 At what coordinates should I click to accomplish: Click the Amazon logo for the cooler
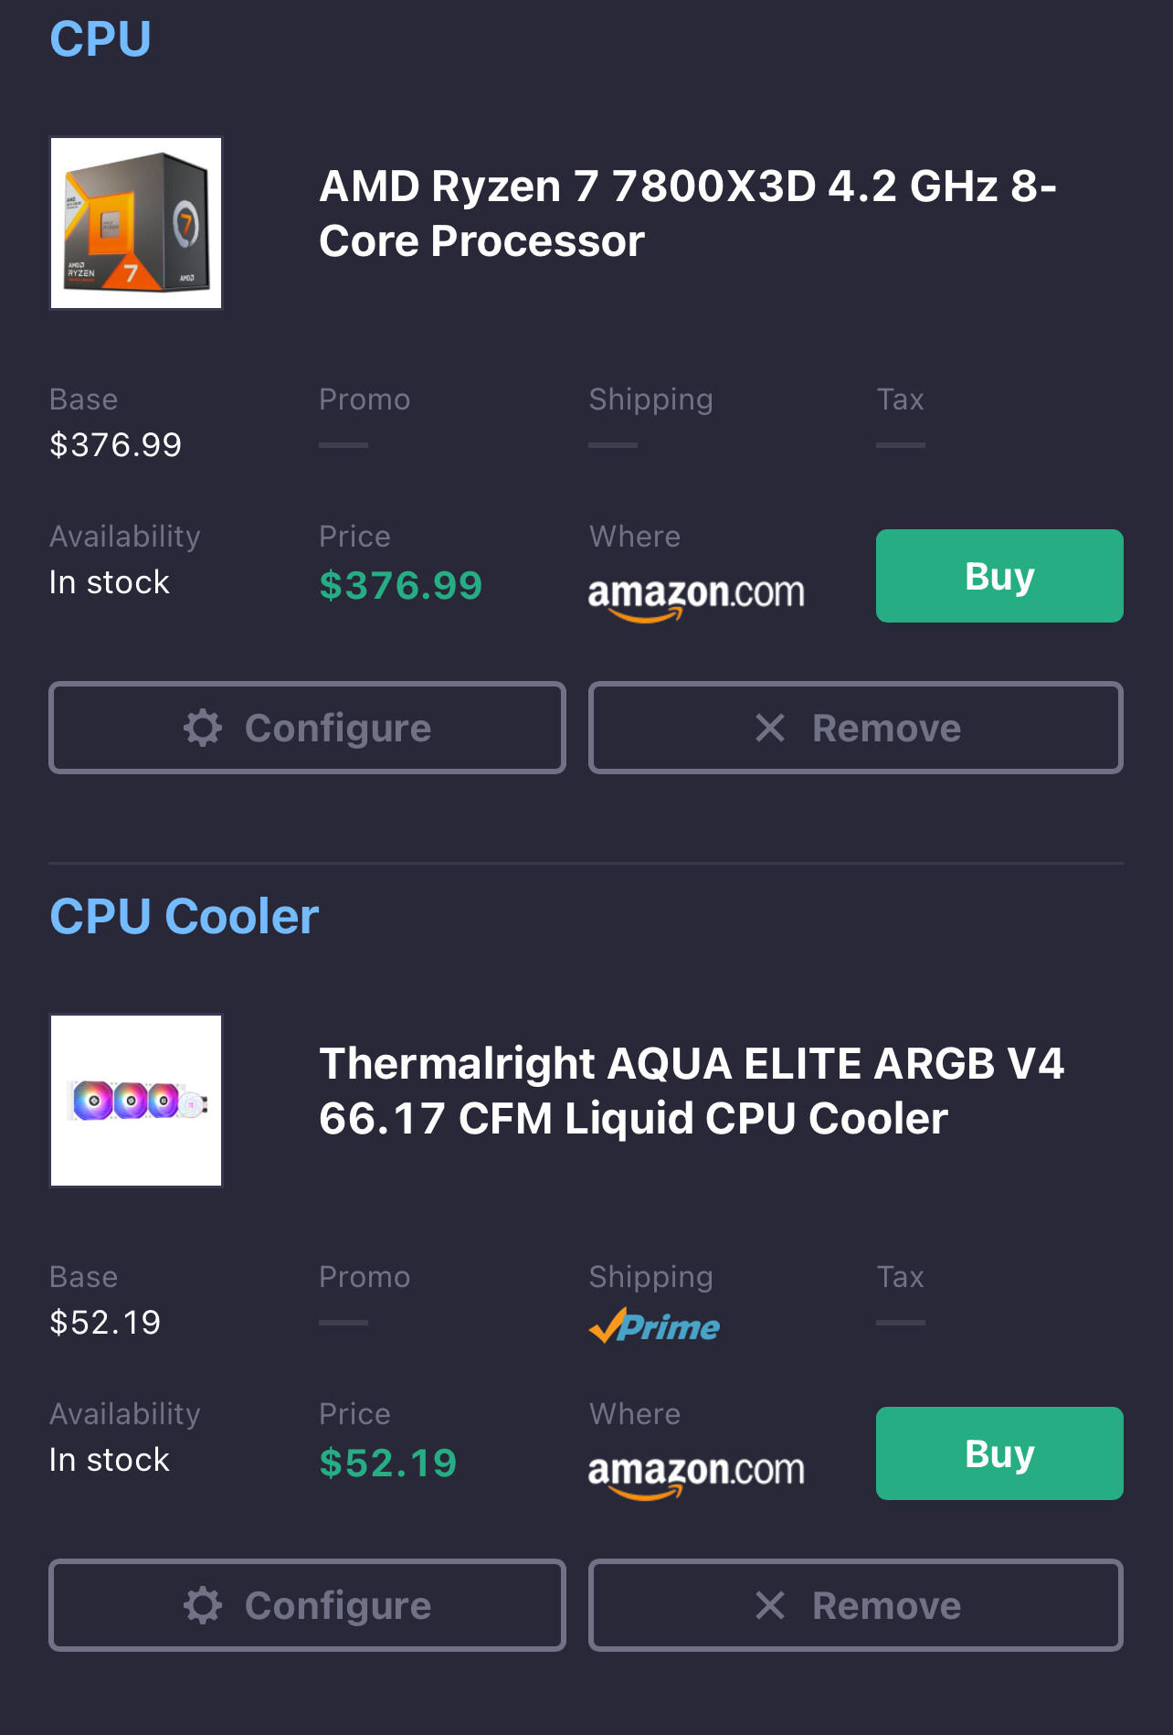pyautogui.click(x=696, y=1474)
